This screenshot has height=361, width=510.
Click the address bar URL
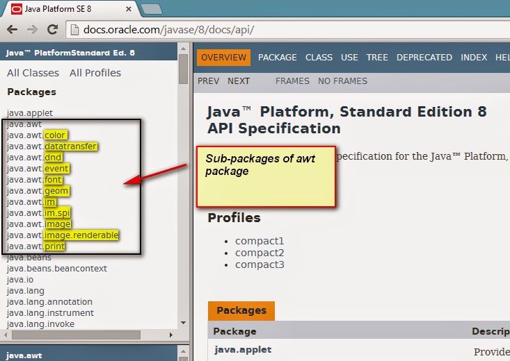click(168, 30)
